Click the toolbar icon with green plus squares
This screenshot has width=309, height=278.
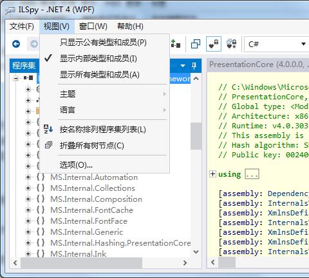176,44
